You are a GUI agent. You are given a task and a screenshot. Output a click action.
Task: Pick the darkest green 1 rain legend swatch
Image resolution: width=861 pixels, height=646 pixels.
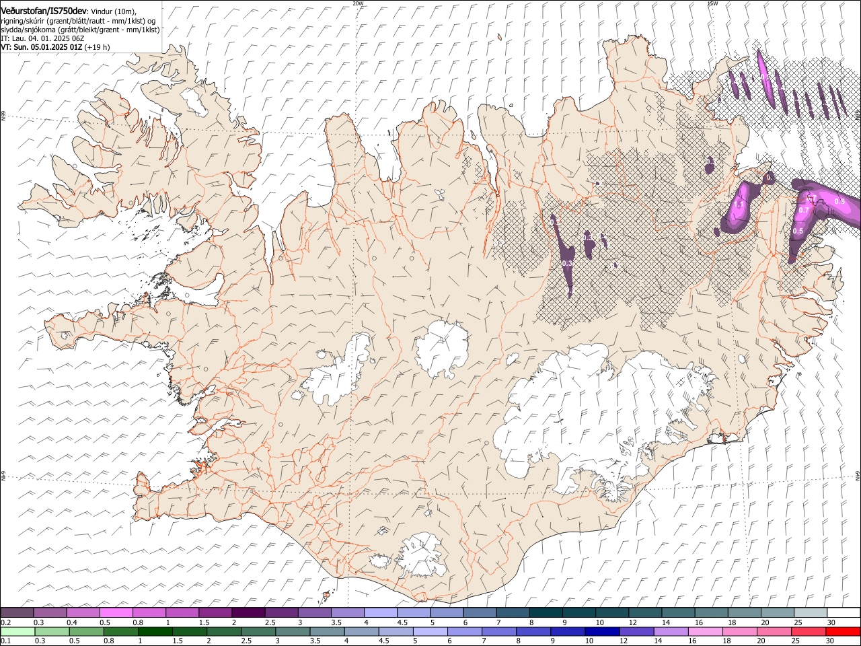[x=155, y=631]
